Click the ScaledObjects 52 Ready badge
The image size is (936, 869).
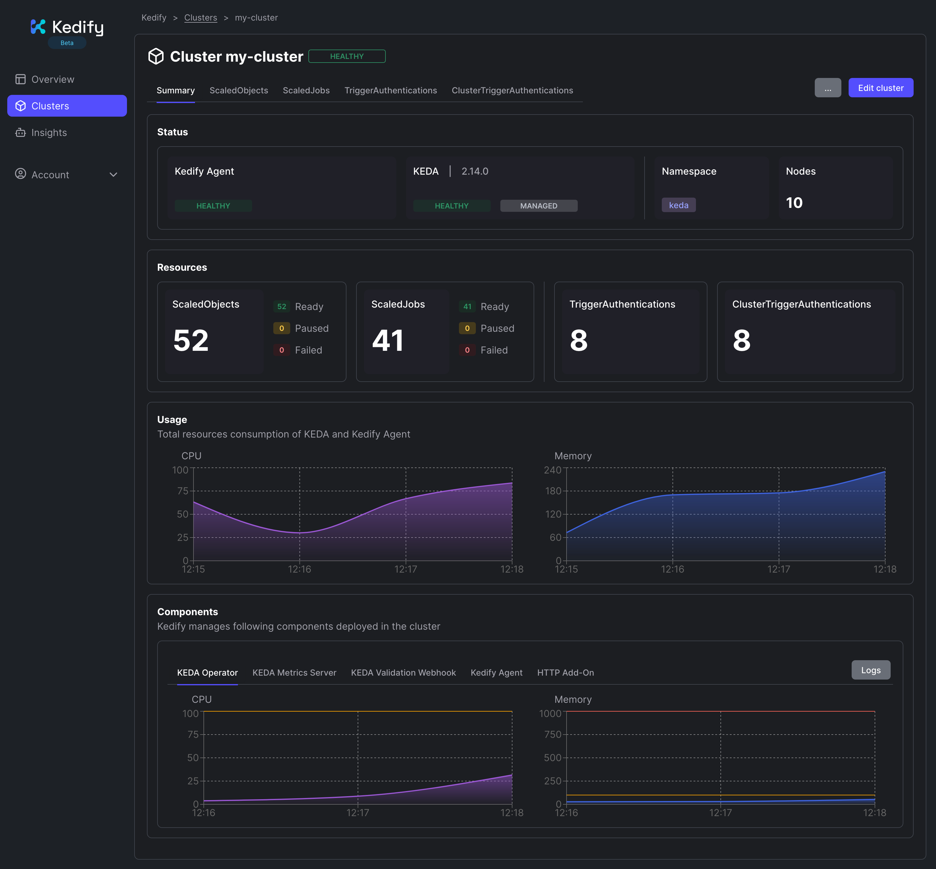tap(281, 307)
